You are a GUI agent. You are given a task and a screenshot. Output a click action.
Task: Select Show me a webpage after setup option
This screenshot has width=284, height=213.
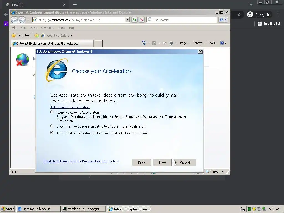pyautogui.click(x=52, y=126)
